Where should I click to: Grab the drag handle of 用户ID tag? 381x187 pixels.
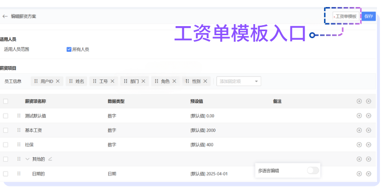point(36,81)
